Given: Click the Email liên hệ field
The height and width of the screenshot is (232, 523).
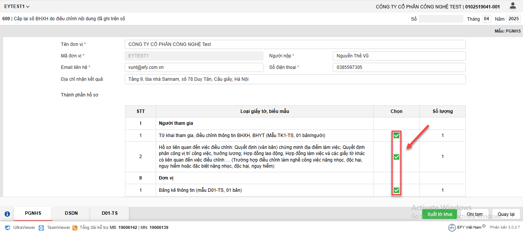Looking at the screenshot, I should [194, 67].
